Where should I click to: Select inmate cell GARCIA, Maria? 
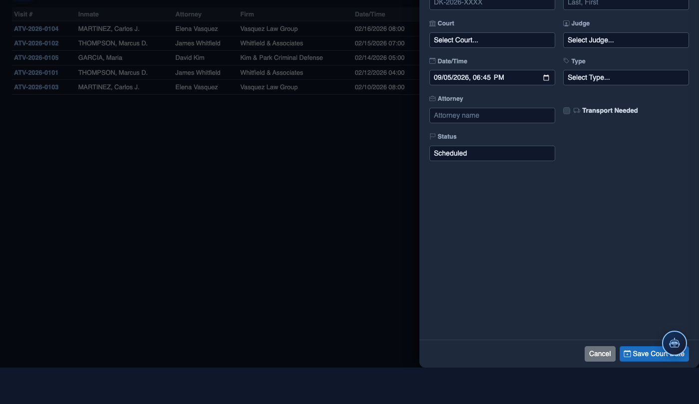coord(100,58)
